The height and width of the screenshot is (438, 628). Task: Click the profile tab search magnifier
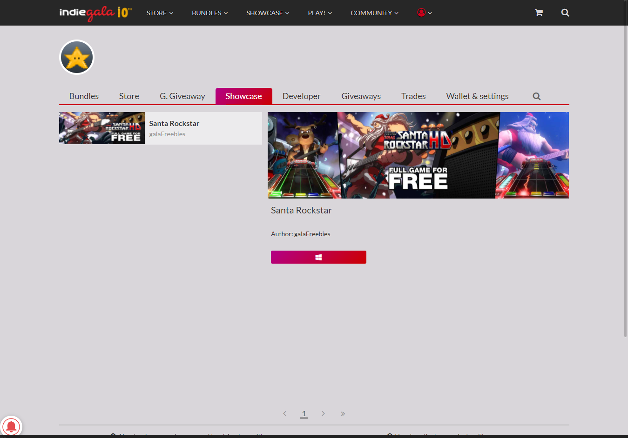[537, 96]
